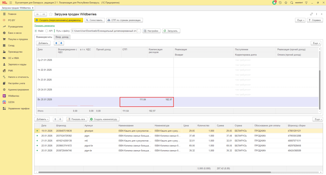Open the Справка help button
The height and width of the screenshot is (175, 326).
click(x=315, y=20)
